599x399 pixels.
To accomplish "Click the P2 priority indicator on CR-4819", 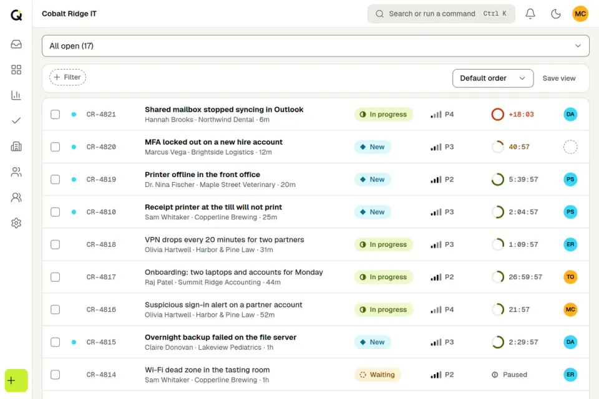I will pyautogui.click(x=442, y=180).
